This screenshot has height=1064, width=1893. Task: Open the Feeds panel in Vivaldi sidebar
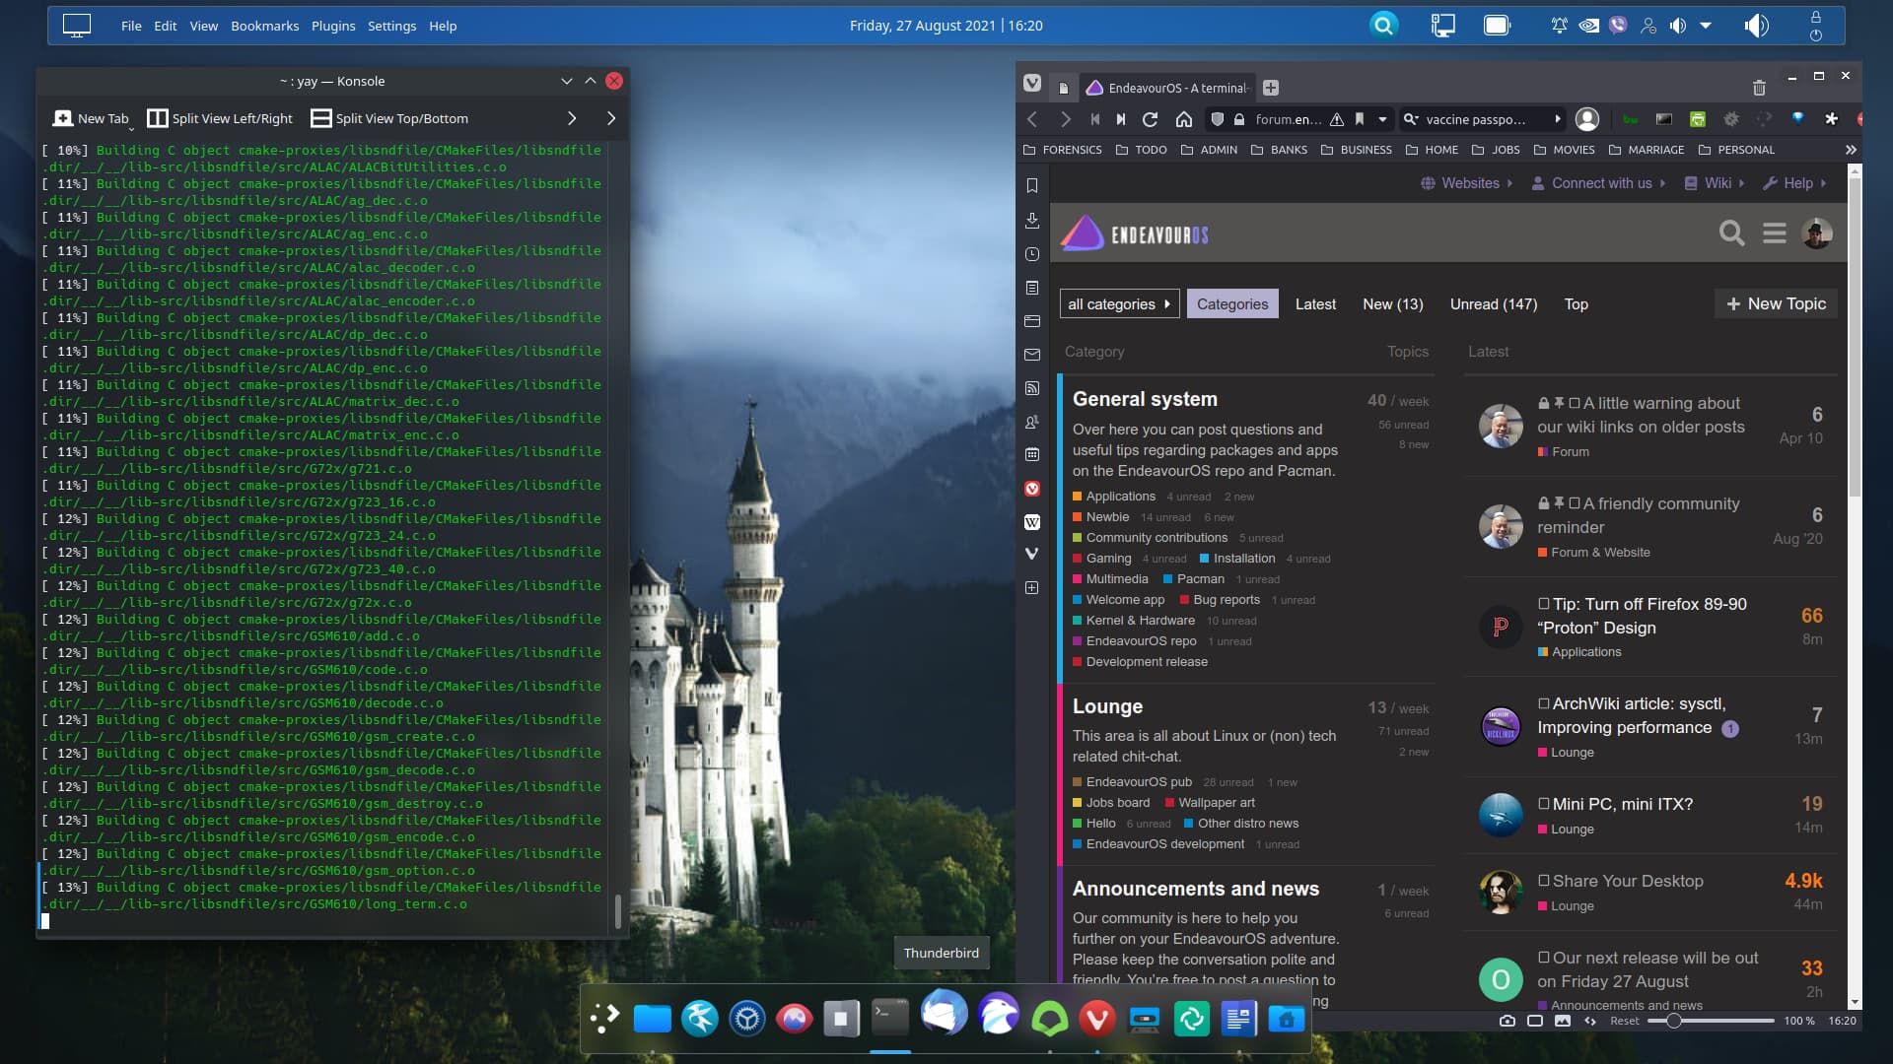[1032, 388]
